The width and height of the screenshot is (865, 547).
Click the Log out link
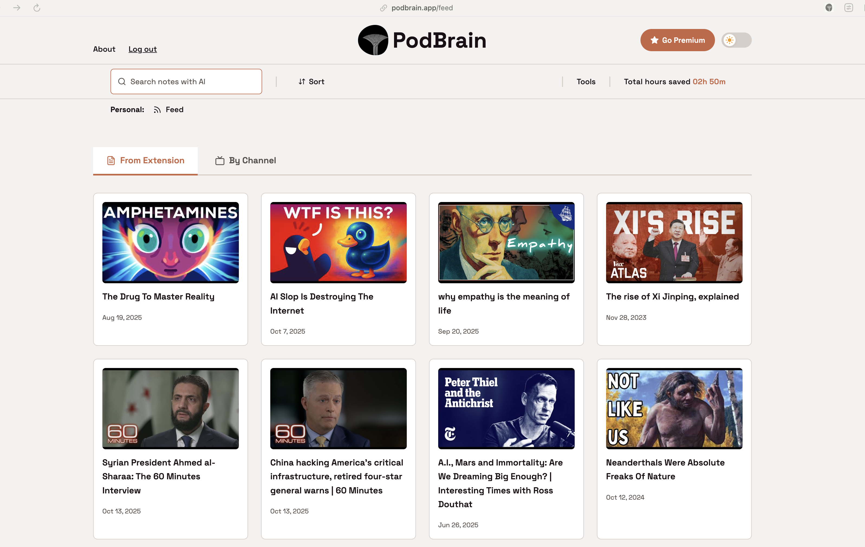(x=143, y=49)
